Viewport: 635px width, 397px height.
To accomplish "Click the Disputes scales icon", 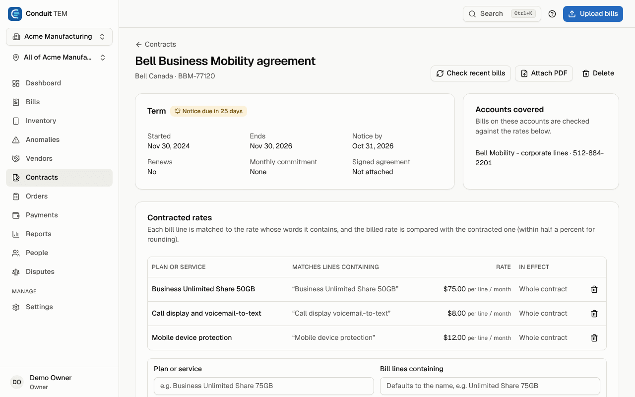I will [16, 272].
